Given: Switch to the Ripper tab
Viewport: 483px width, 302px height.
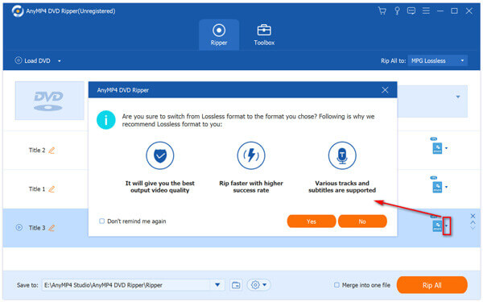Looking at the screenshot, I should pos(219,35).
